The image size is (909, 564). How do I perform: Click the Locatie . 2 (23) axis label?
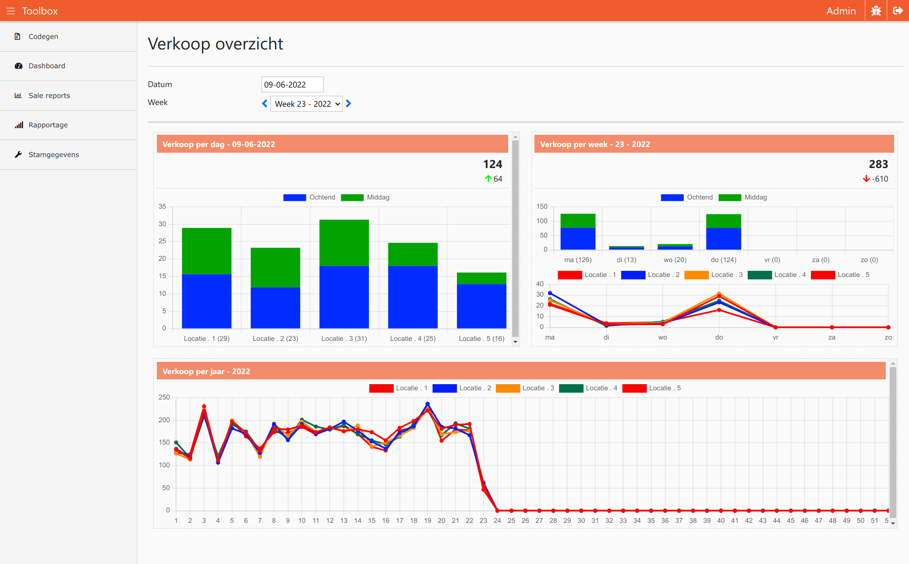[276, 338]
